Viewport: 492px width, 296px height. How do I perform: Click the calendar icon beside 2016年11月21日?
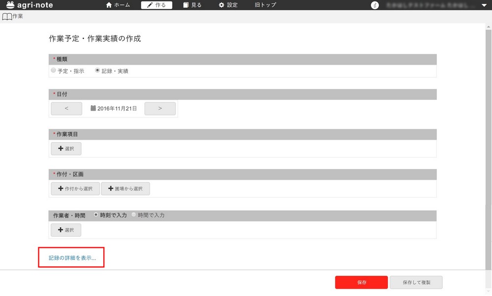coord(93,108)
